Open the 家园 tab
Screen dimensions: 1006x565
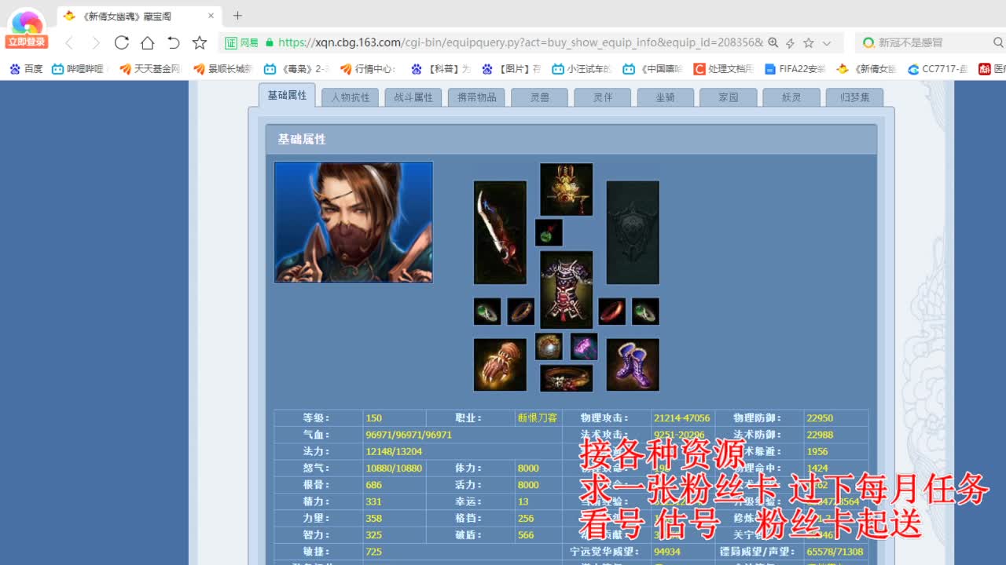click(729, 97)
